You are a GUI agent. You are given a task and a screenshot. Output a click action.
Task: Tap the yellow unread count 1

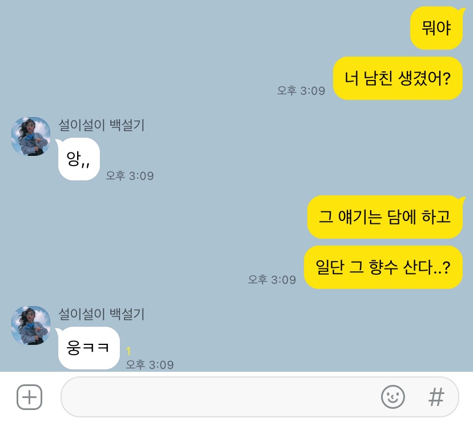[x=129, y=351]
